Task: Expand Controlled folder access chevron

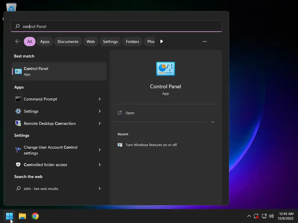Action: (x=100, y=165)
